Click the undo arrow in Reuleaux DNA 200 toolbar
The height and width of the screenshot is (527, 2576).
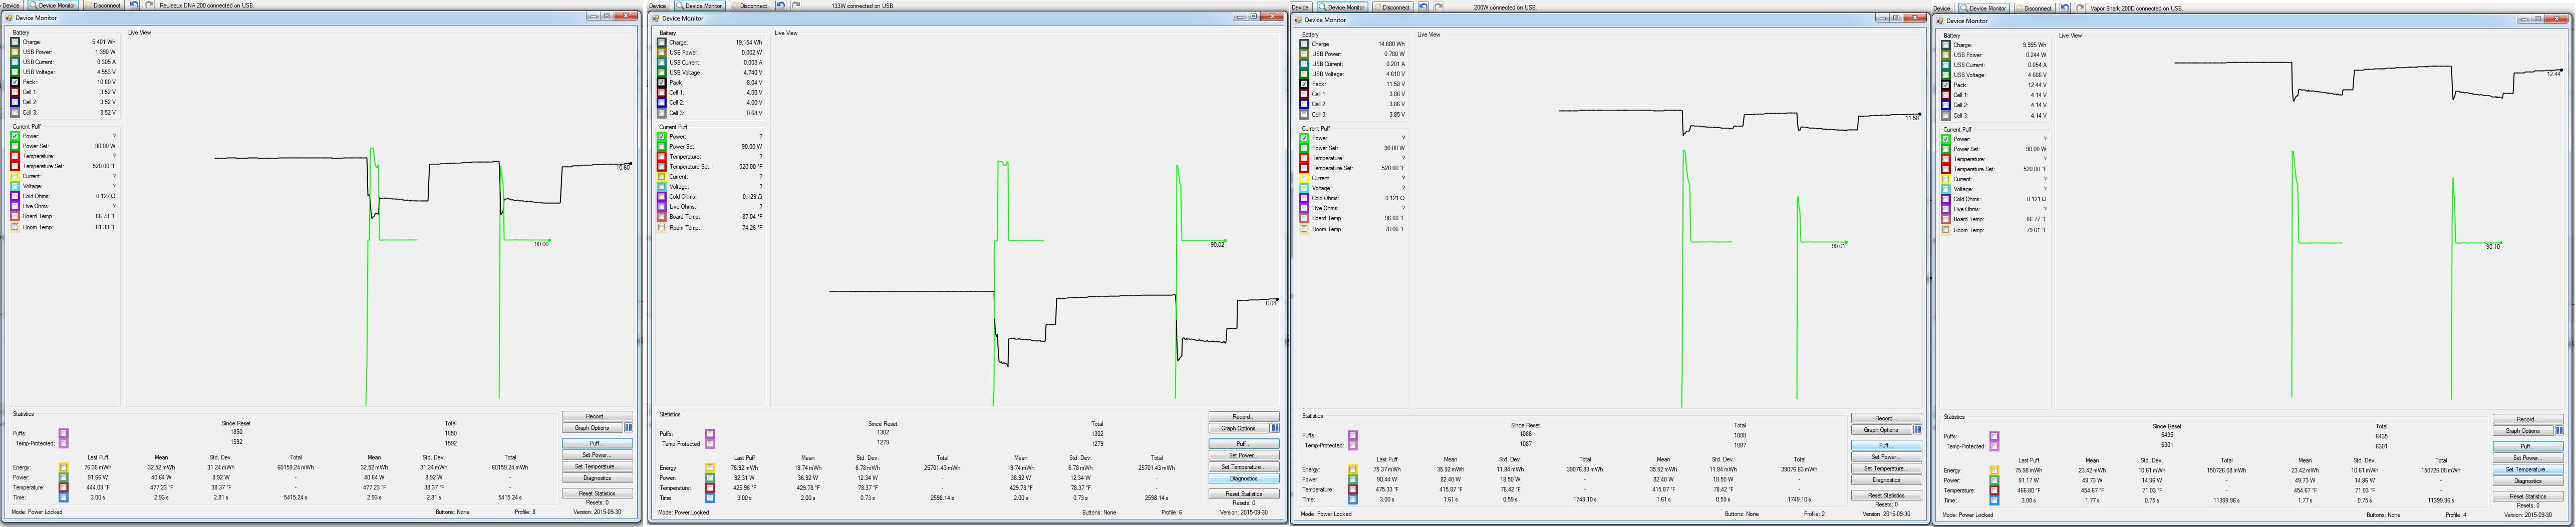pyautogui.click(x=134, y=5)
